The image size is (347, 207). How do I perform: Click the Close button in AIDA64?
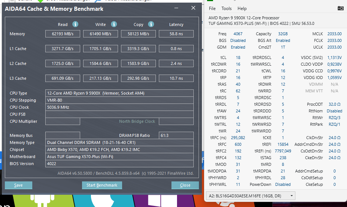185,185
